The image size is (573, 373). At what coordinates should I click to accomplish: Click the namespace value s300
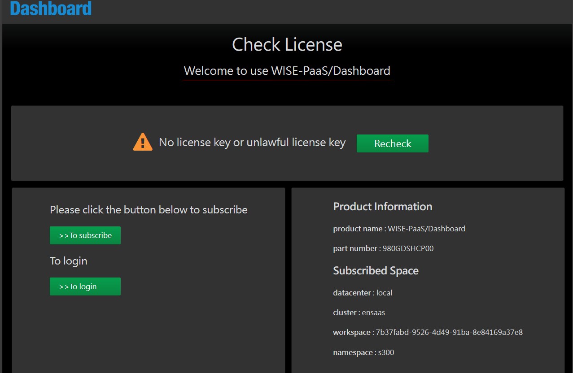click(386, 352)
